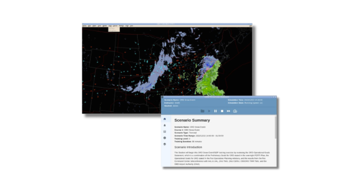Select the aircraft icon at the sidebar bottom
The height and width of the screenshot is (186, 357).
pyautogui.click(x=165, y=144)
